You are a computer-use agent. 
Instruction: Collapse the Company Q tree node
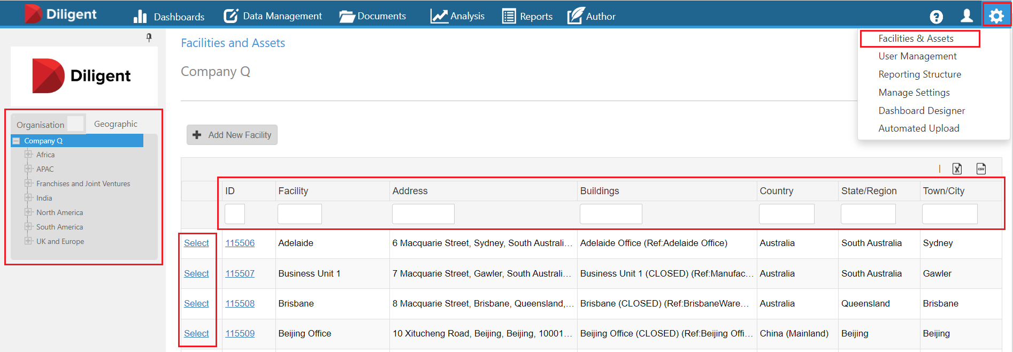point(16,141)
